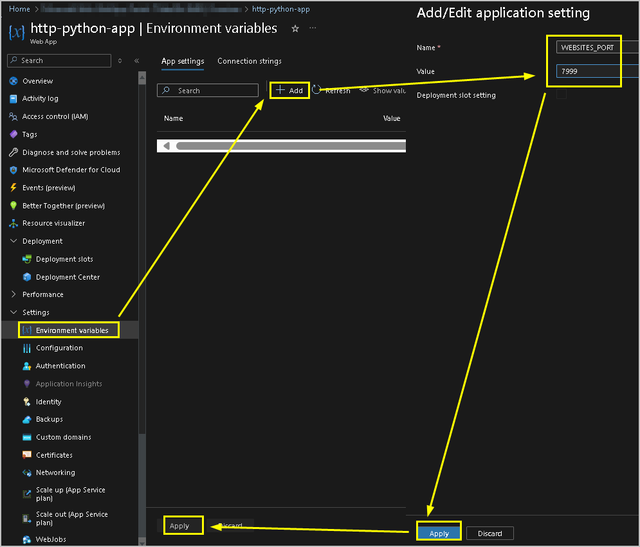Click the Identity key icon
640x547 pixels.
click(x=27, y=402)
